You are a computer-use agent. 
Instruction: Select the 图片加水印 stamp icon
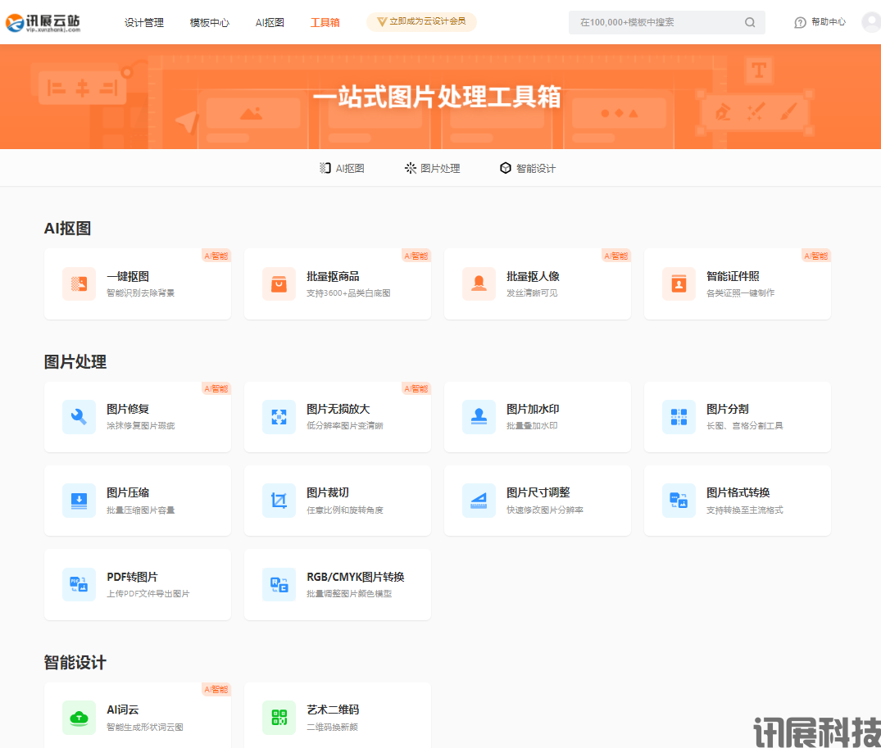click(x=479, y=416)
